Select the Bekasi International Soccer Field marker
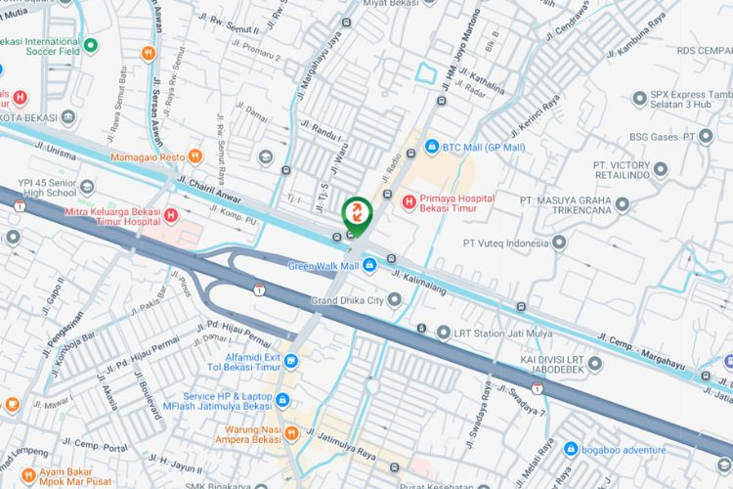Screen dimensions: 733x489 point(90,46)
